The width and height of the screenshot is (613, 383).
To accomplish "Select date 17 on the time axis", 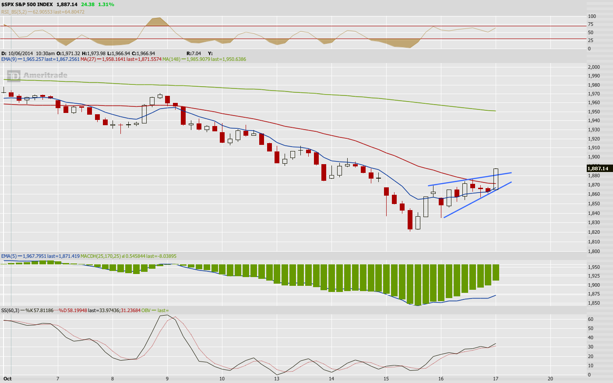I will [x=496, y=379].
